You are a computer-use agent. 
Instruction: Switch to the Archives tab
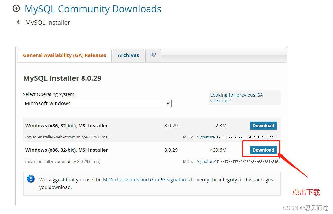click(x=128, y=55)
